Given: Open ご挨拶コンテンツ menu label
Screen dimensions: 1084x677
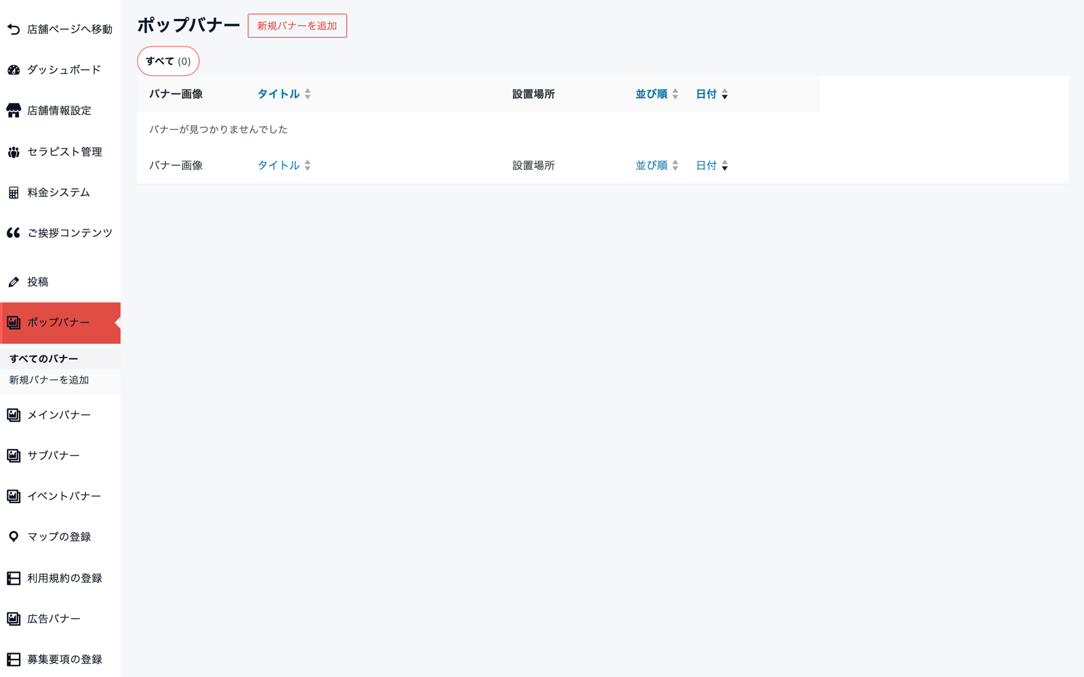Looking at the screenshot, I should [x=70, y=233].
